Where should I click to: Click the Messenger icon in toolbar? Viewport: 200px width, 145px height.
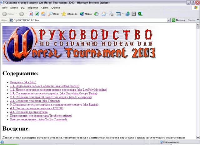tap(127, 14)
